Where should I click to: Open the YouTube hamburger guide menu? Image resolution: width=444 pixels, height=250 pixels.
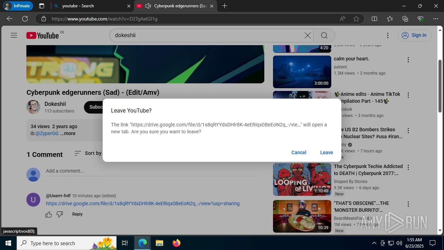pos(14,35)
